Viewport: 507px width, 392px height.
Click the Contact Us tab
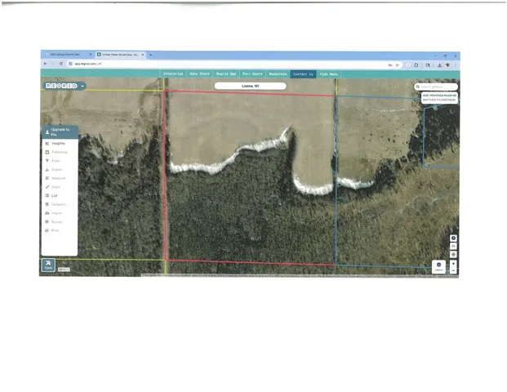pos(303,73)
